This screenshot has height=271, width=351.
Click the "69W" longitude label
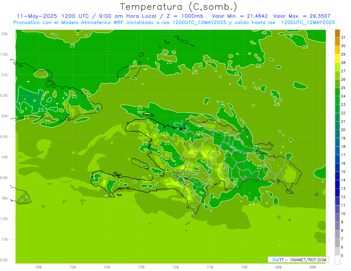pyautogui.click(x=278, y=267)
